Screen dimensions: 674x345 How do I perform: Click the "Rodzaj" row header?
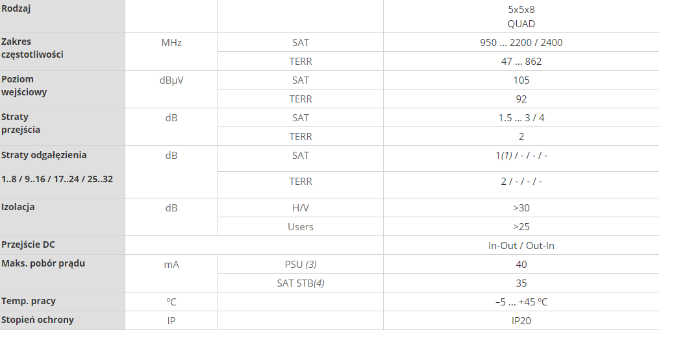tap(17, 9)
